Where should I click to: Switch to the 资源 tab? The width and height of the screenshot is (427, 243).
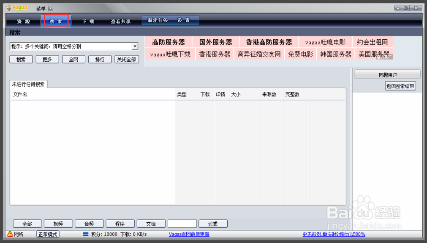tap(23, 21)
